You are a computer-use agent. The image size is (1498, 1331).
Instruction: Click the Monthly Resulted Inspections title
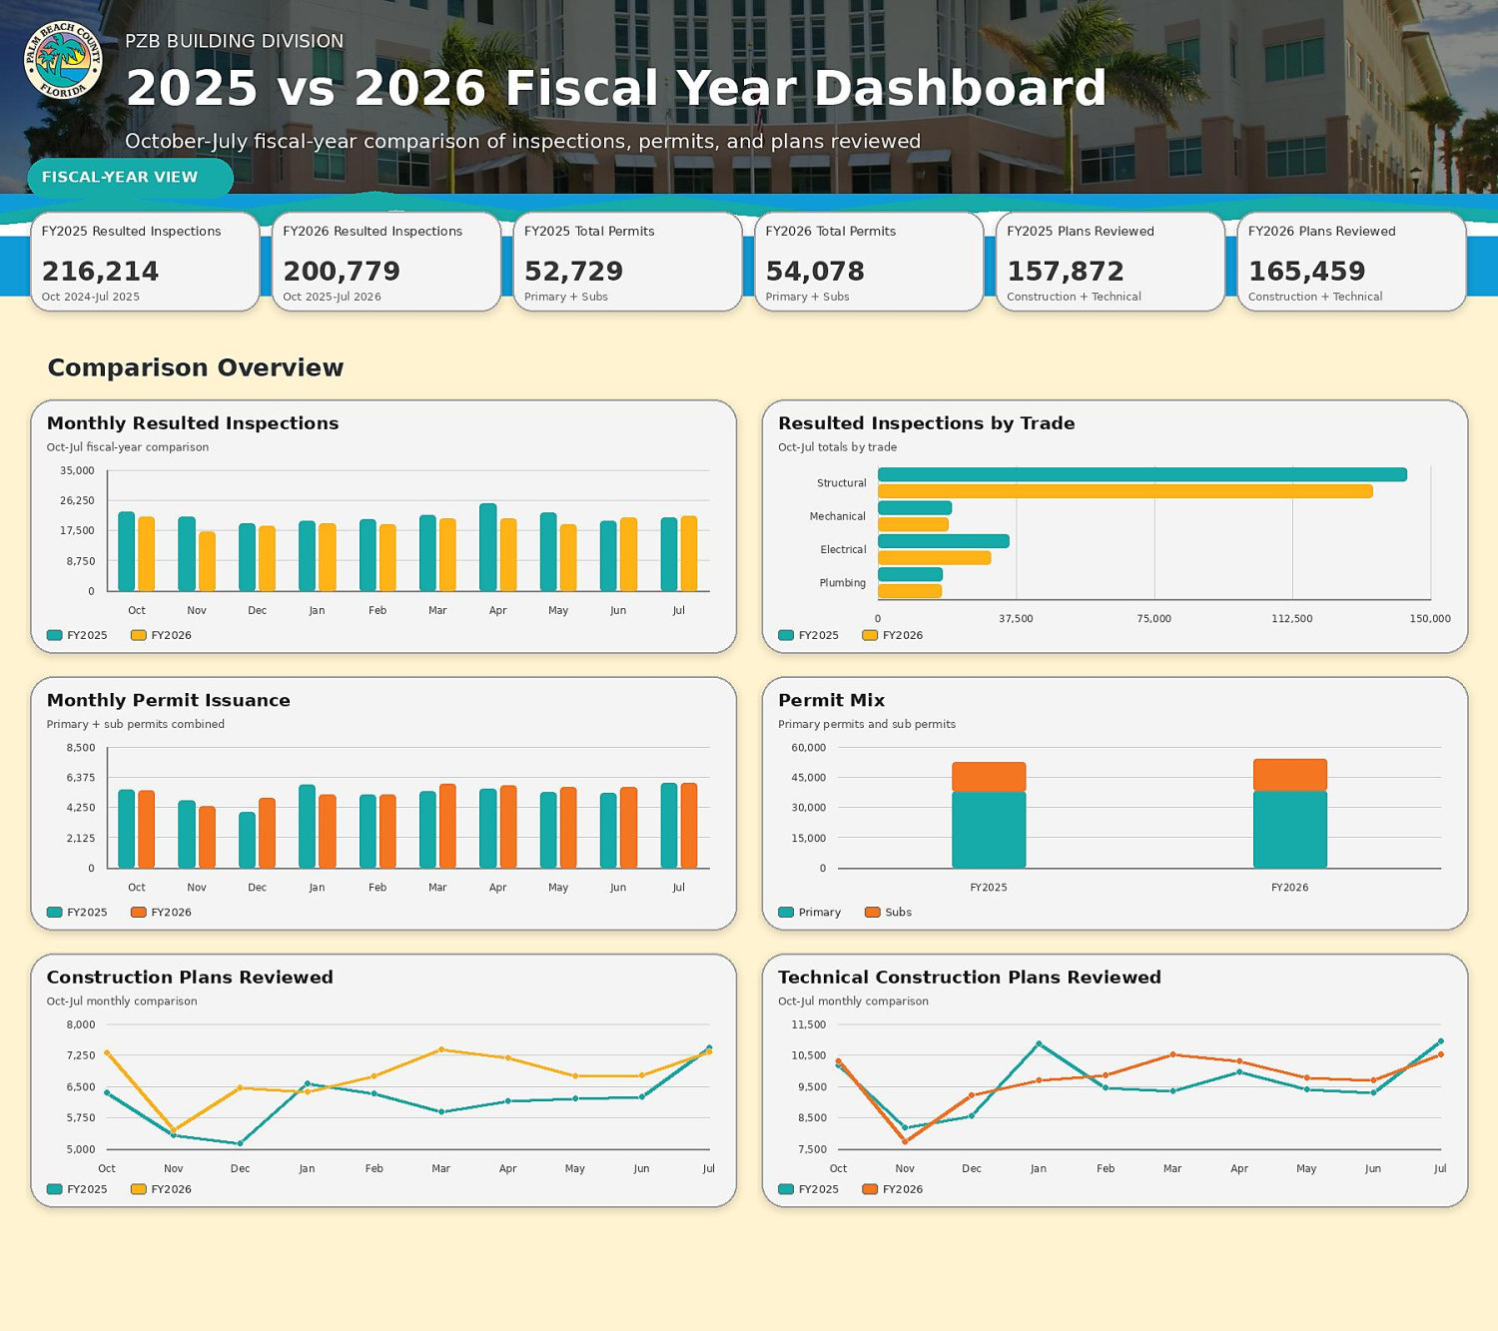click(x=193, y=423)
